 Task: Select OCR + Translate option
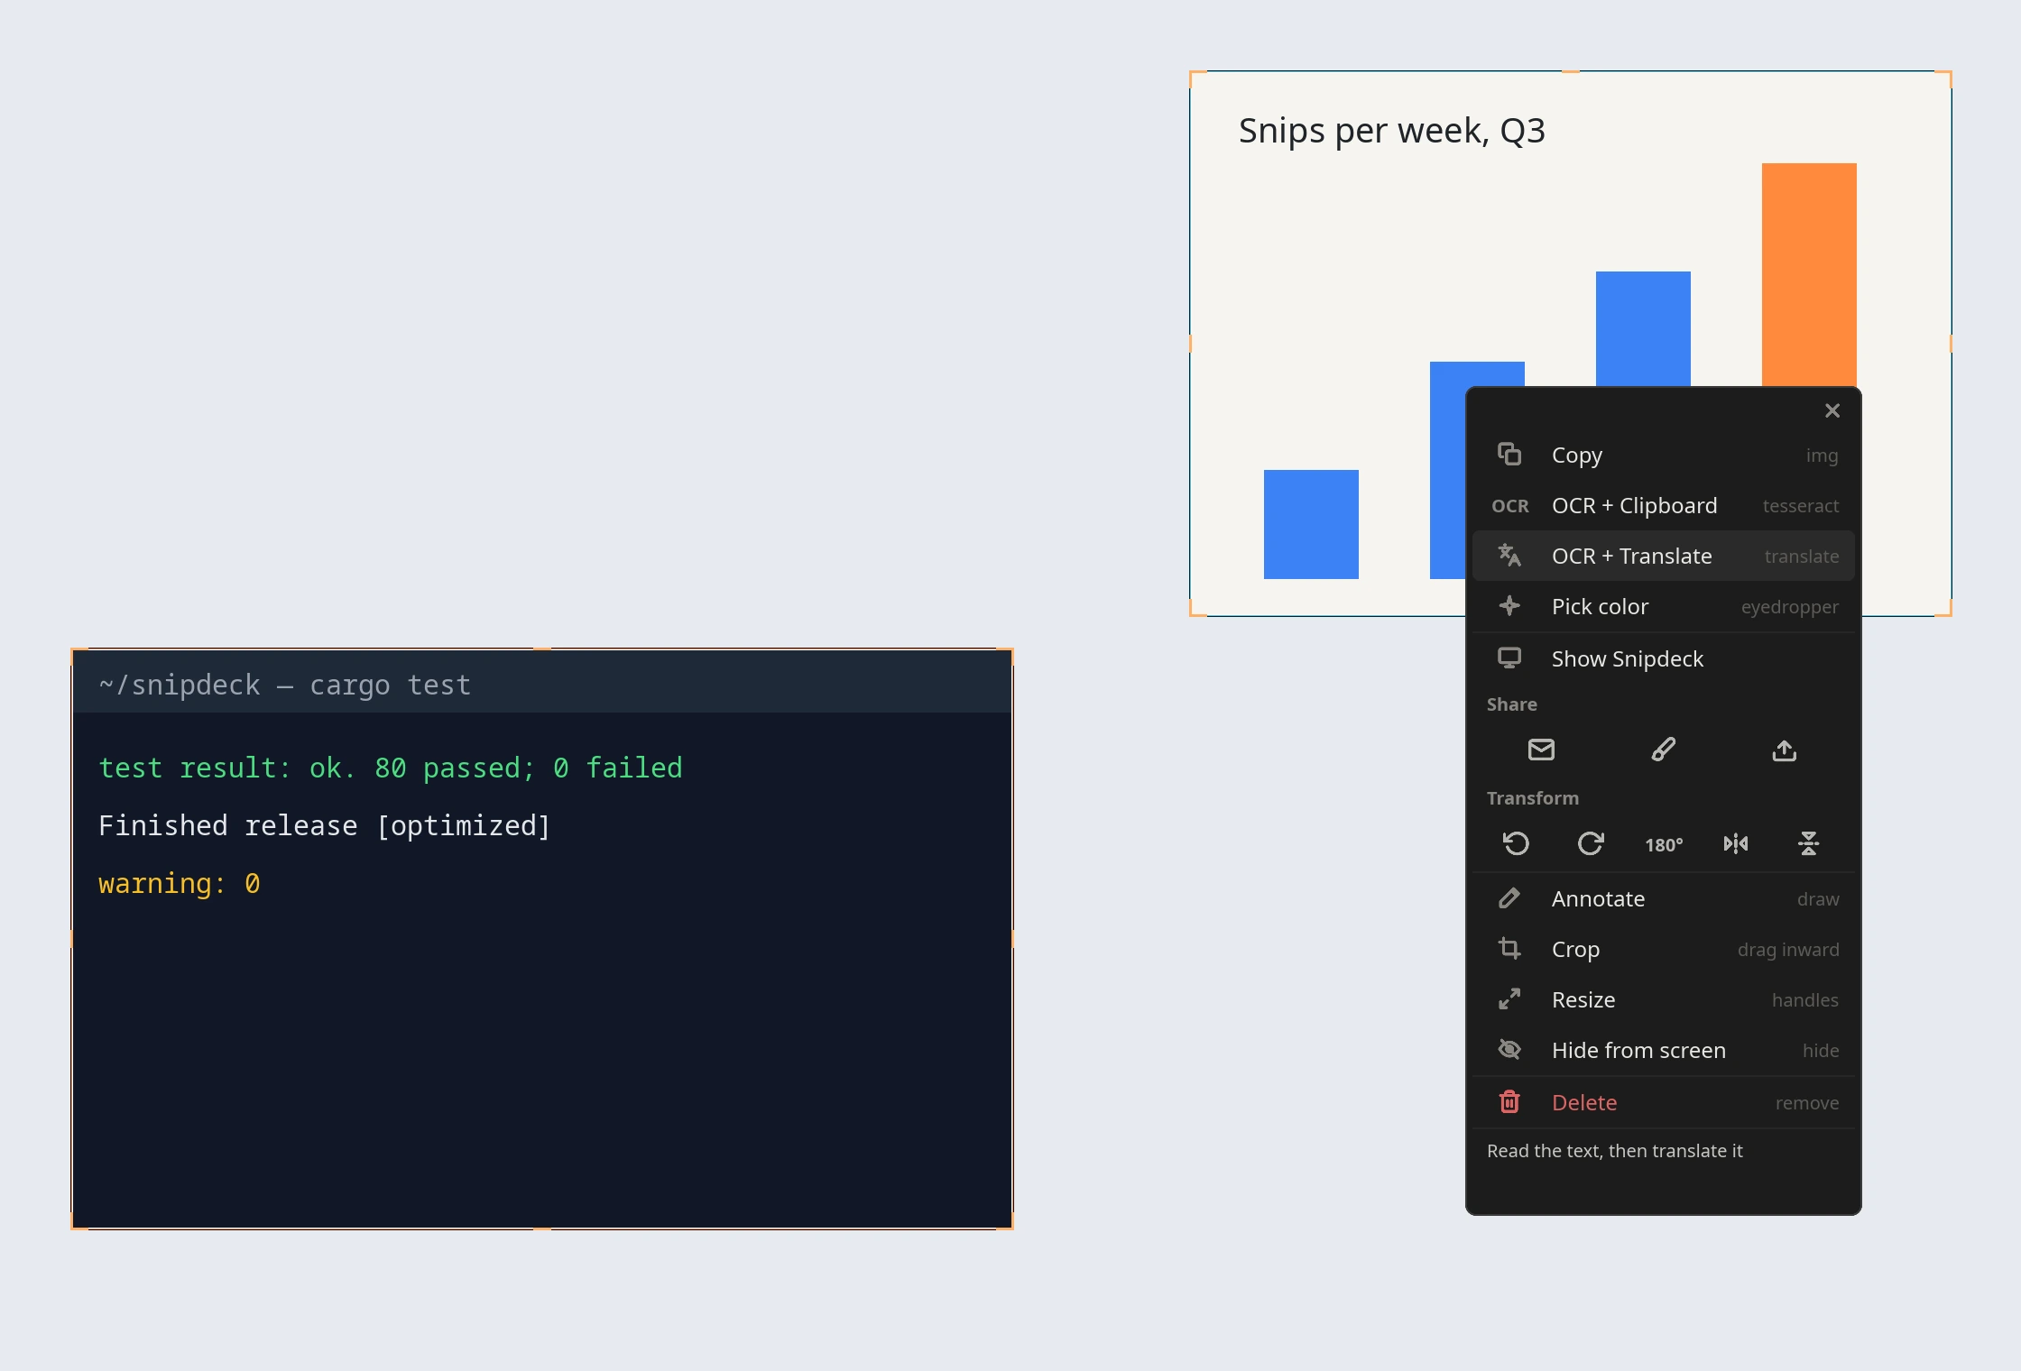click(1664, 557)
